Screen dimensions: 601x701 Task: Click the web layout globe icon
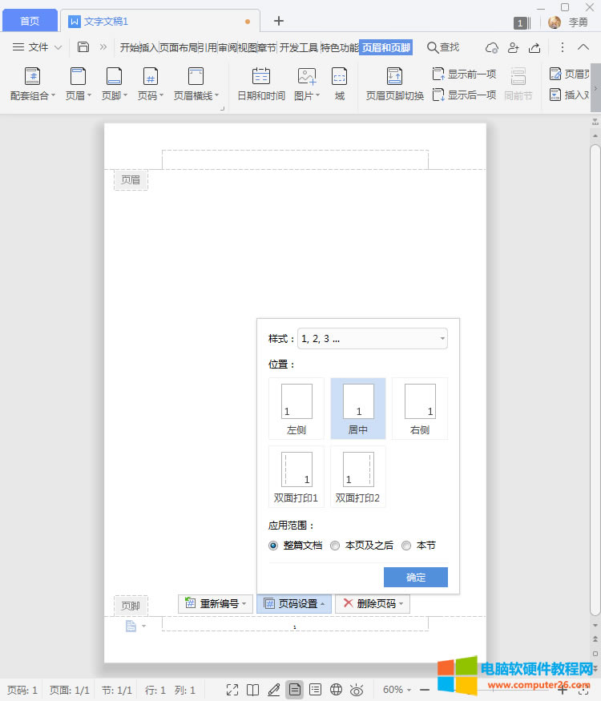click(337, 690)
